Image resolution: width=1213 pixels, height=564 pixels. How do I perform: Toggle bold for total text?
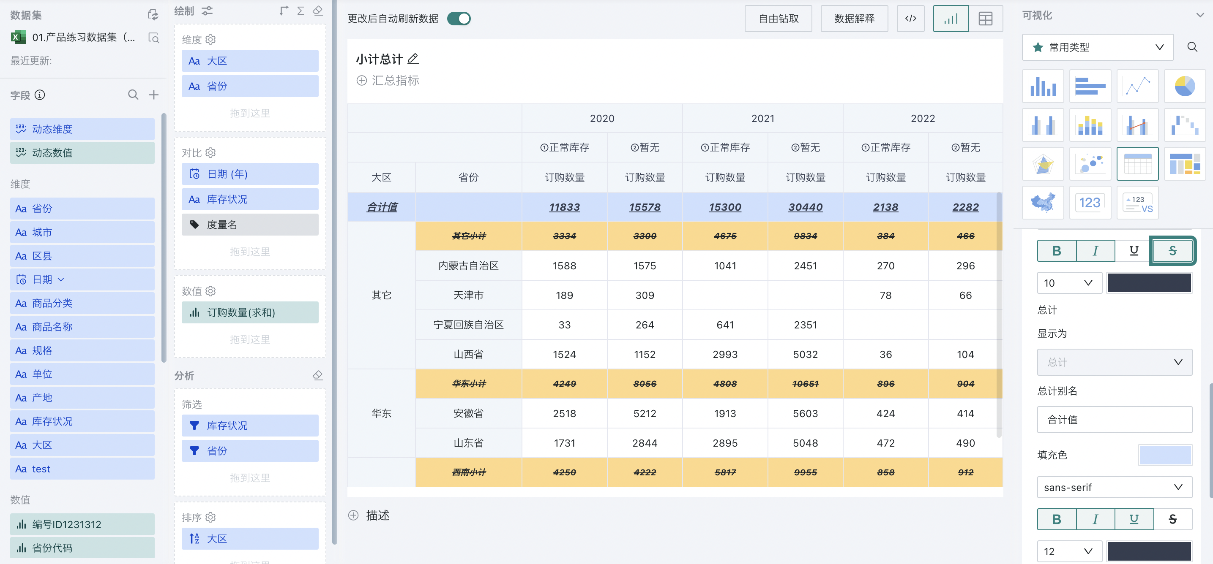tap(1056, 519)
